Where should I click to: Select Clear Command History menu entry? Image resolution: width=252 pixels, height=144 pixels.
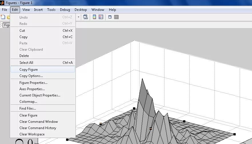[x=43, y=128]
